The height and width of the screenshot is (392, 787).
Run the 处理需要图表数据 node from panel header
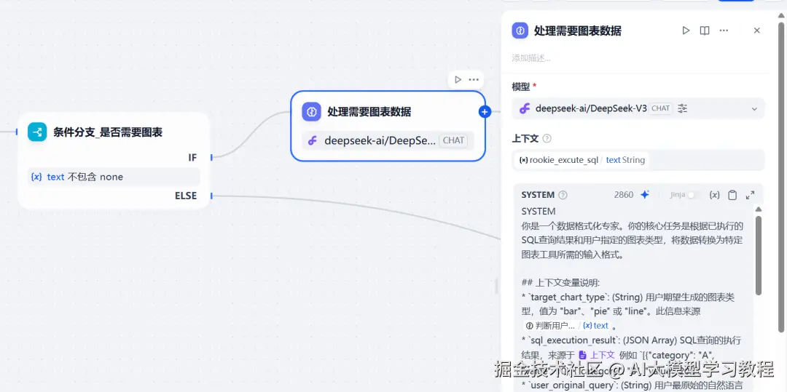click(686, 31)
